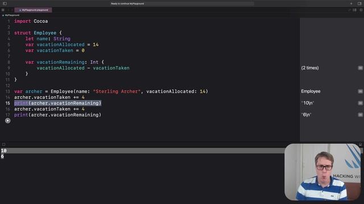
Task: Show quick look for the Employee result
Action: click(360, 91)
